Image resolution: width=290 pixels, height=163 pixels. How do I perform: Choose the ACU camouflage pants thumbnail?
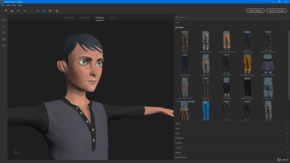coord(185,41)
